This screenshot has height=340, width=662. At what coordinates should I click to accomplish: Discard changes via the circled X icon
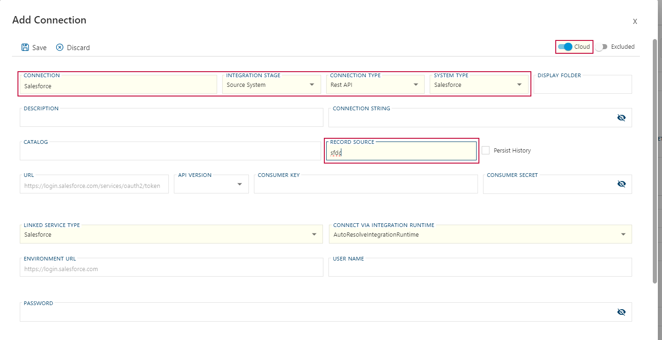(60, 47)
